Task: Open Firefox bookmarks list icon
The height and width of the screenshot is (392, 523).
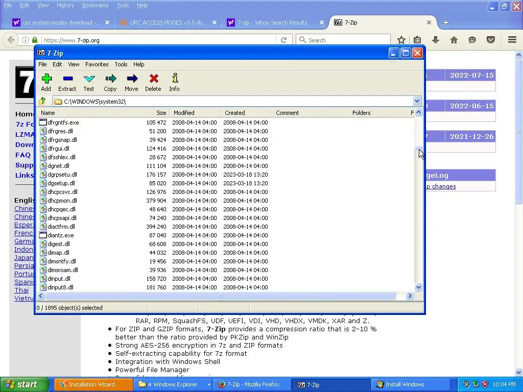Action: 417,40
